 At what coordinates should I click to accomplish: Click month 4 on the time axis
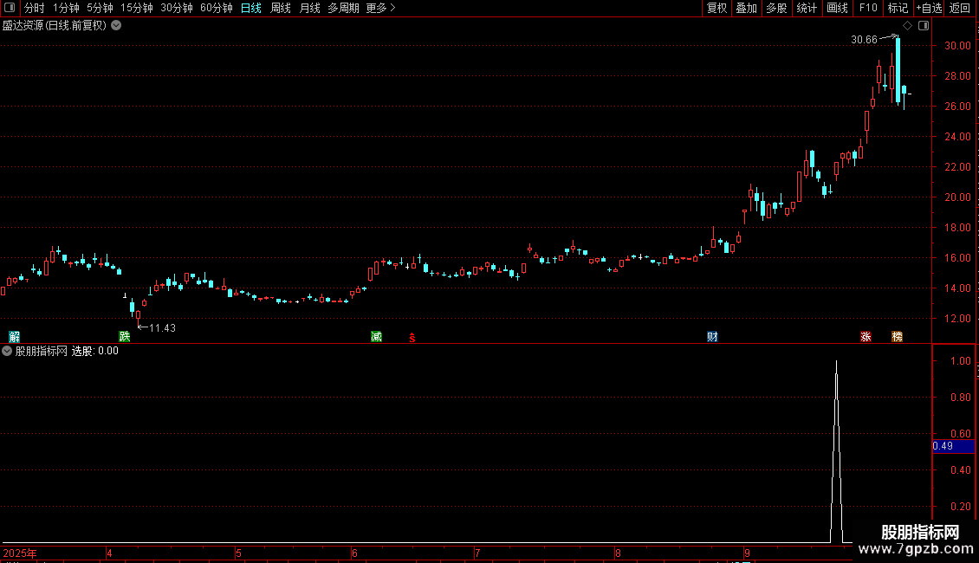(109, 553)
